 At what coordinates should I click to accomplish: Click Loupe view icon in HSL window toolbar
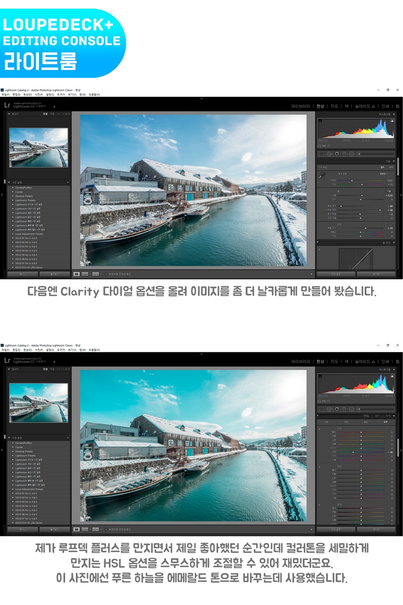pos(77,529)
